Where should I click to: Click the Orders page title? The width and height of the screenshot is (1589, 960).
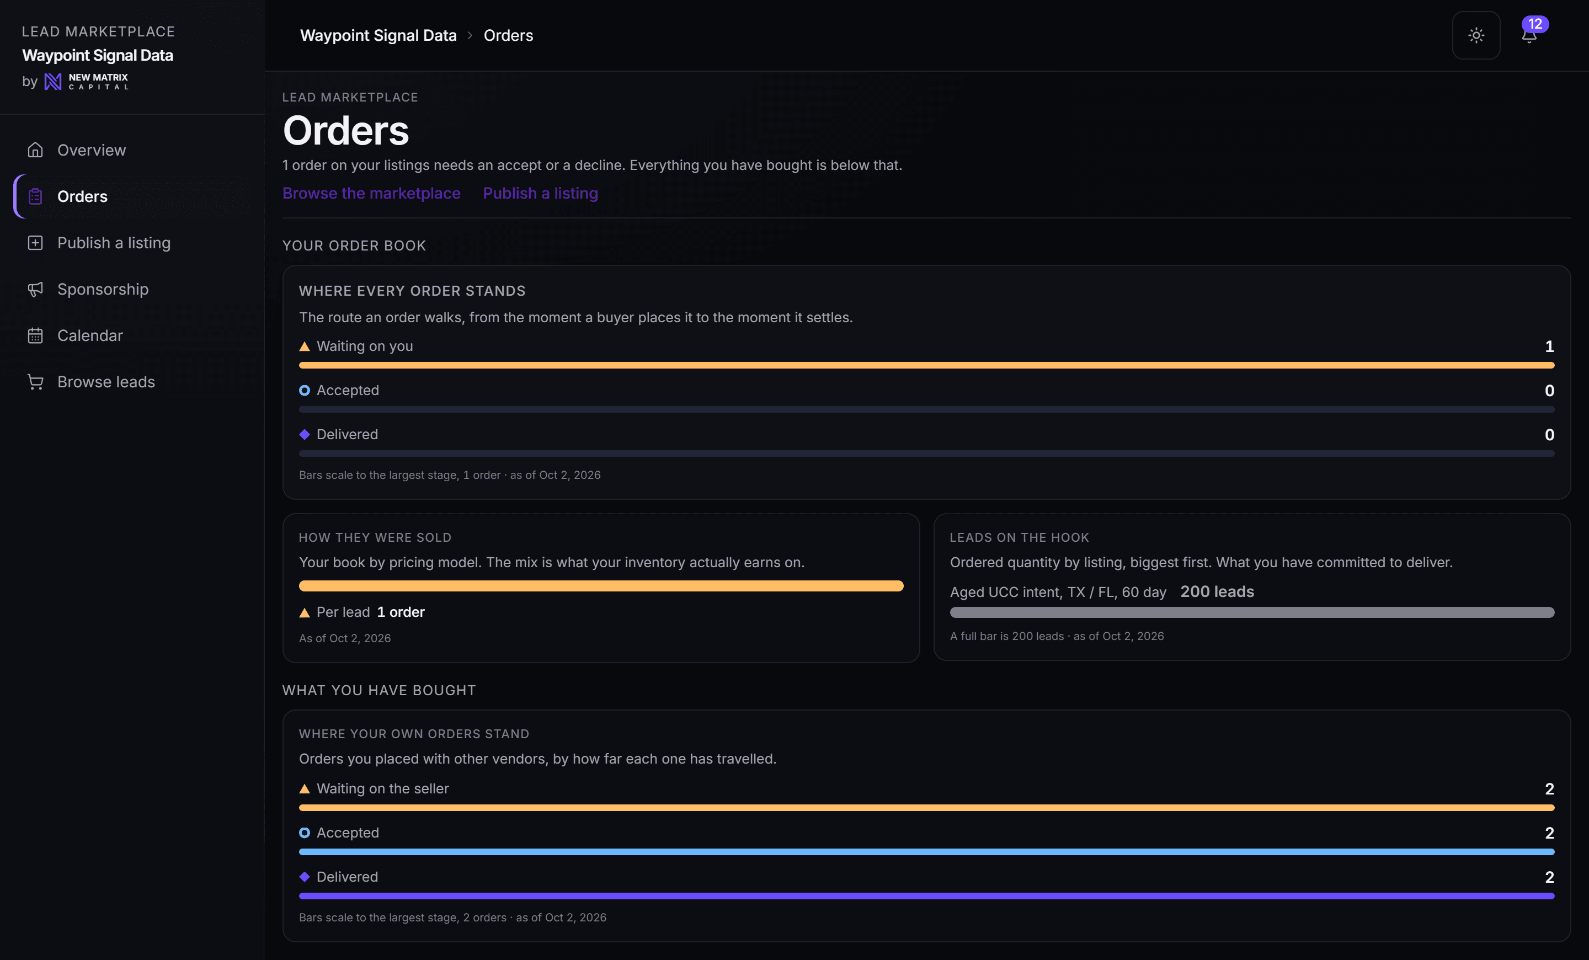pos(345,130)
